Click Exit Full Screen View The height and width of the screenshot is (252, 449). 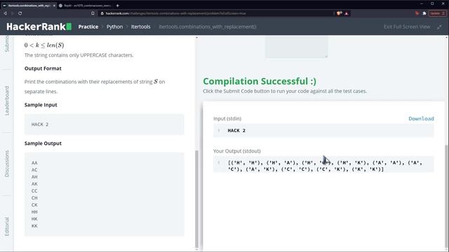(x=407, y=27)
